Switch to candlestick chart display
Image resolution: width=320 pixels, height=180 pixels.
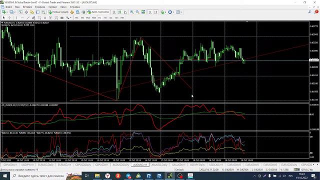(120, 12)
